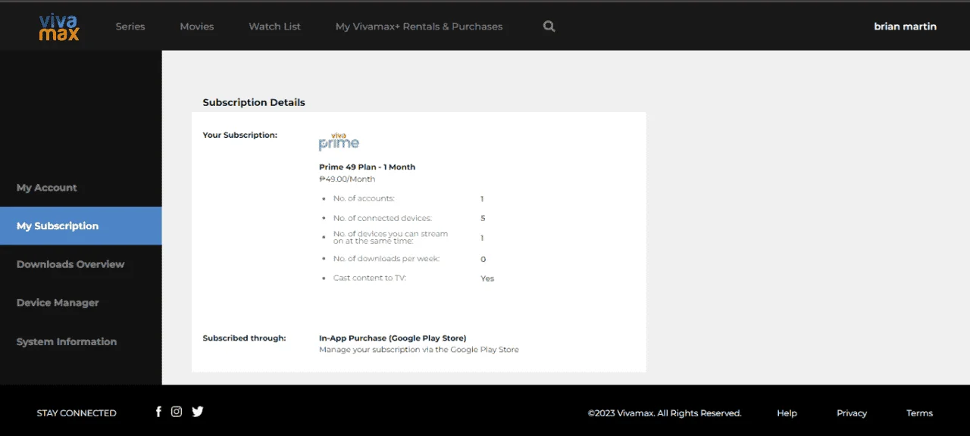Click the 'Subscribed through:' label

[244, 338]
